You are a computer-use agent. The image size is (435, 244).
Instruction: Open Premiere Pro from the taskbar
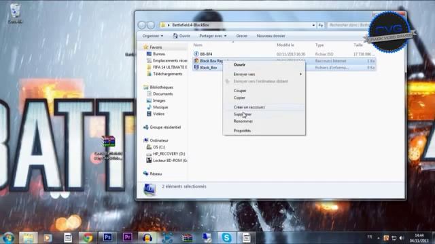point(127,238)
